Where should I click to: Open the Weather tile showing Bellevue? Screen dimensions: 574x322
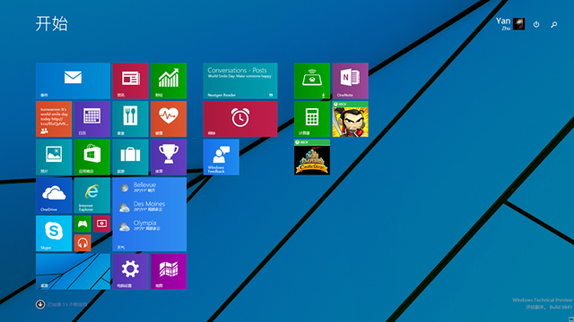click(150, 215)
